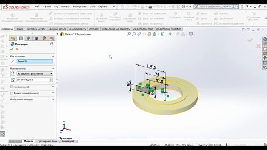The image size is (267, 150).
Task: Click the question mark help icon
Action: 247,7
